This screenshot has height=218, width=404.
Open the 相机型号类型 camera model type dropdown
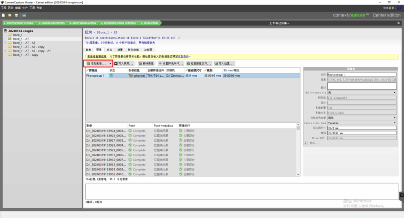click(x=362, y=118)
